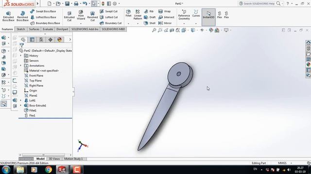Switch to the Features tab
Viewport: 311px width, 174px height.
7,29
